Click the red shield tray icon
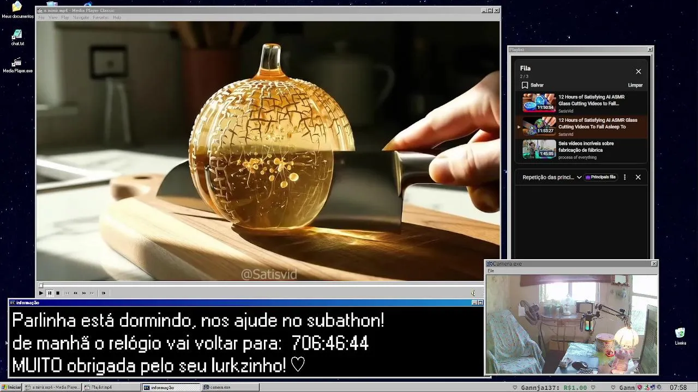 click(x=640, y=387)
